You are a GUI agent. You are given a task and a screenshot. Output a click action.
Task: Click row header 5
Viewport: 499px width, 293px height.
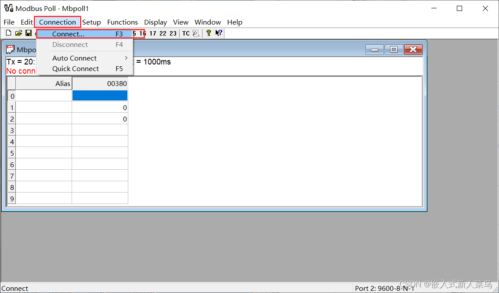[12, 153]
